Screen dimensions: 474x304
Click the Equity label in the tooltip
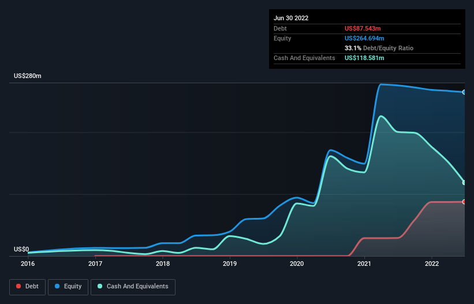(x=282, y=38)
